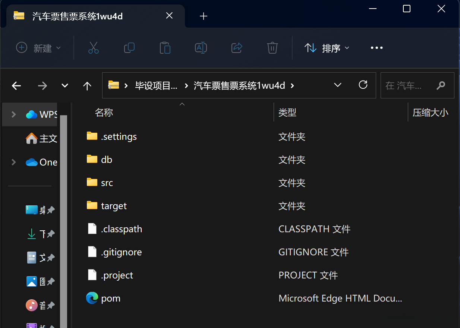This screenshot has width=460, height=328.
Task: Click the Cut scissors icon
Action: (94, 48)
